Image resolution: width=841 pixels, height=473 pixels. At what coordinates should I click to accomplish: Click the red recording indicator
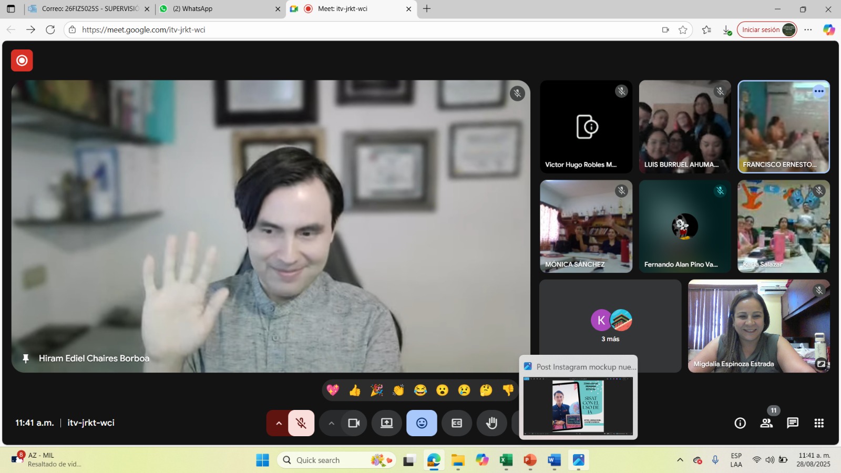pyautogui.click(x=22, y=60)
